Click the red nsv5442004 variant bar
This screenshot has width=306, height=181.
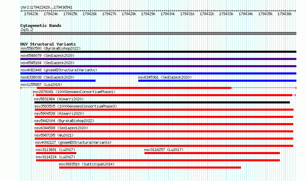point(164,124)
